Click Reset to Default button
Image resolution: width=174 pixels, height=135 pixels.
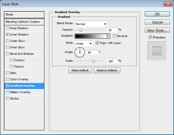click(107, 70)
